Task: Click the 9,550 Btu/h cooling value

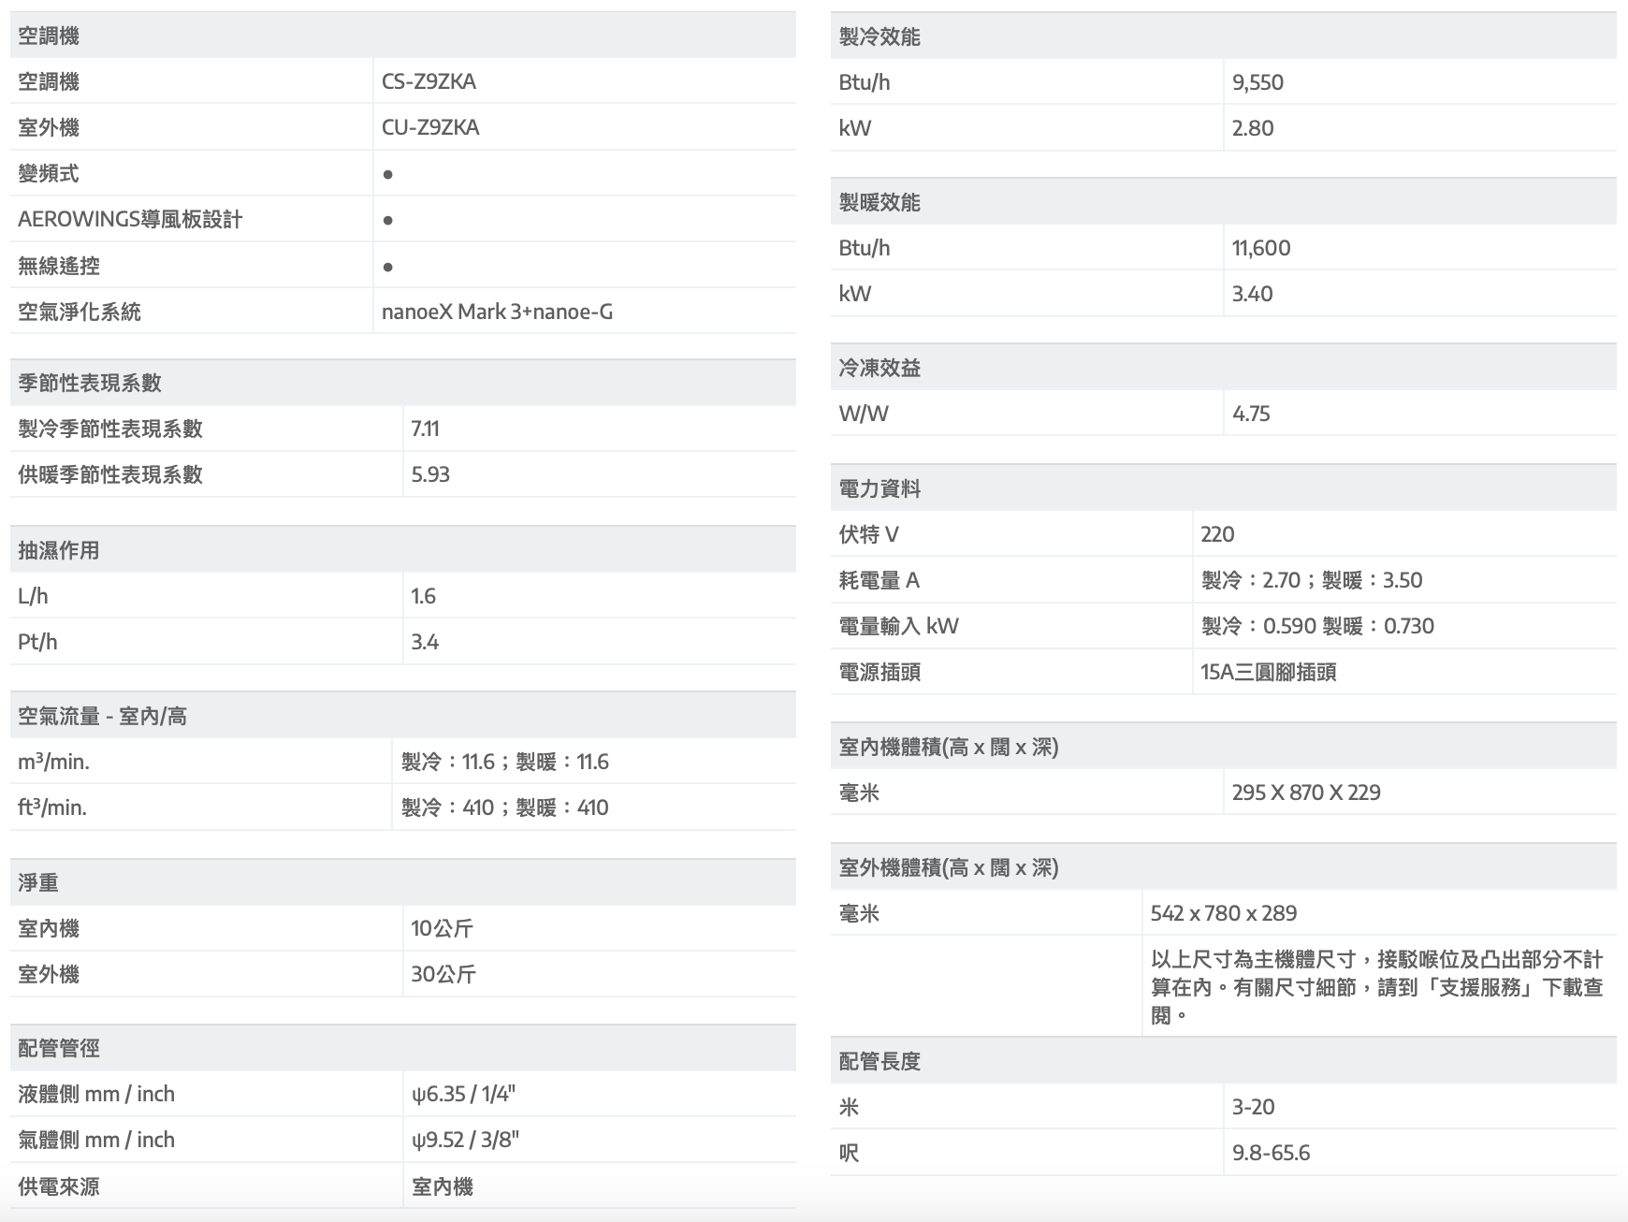Action: (x=1257, y=82)
